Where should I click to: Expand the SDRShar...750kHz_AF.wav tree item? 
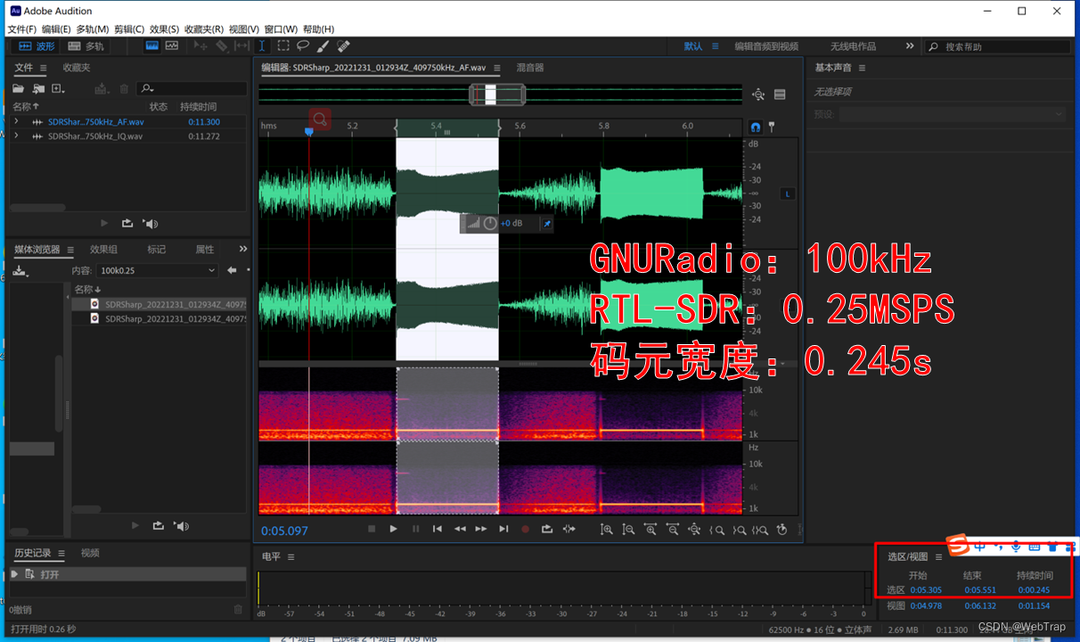[16, 121]
